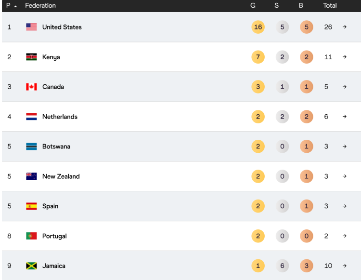Sort by the P position column
The image size is (361, 280).
tap(8, 5)
